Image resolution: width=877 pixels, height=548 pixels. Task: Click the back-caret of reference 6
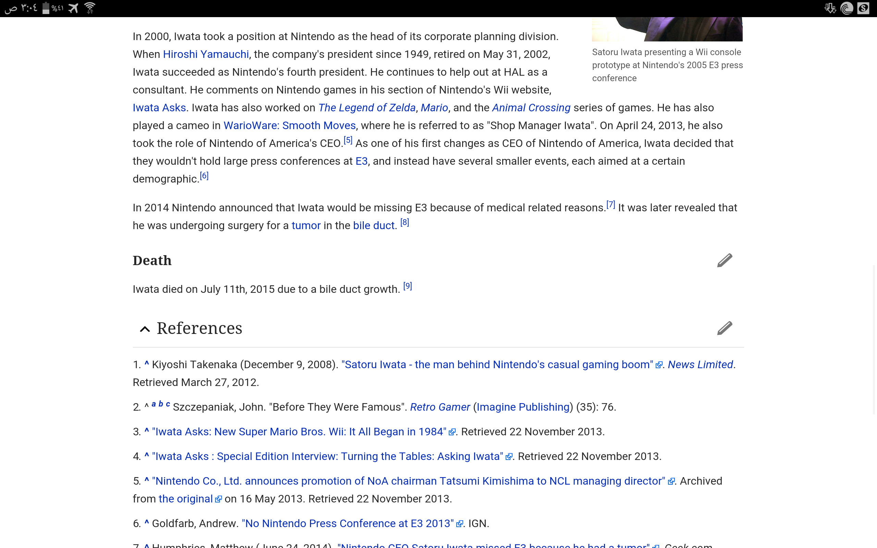pos(147,523)
